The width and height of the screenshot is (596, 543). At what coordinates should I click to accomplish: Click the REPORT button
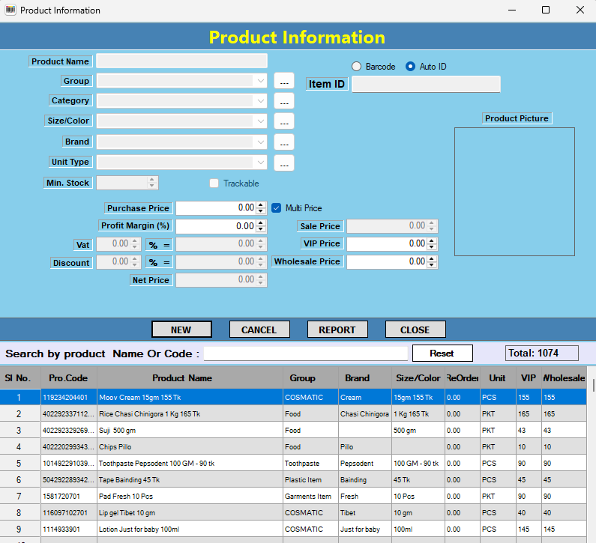click(x=337, y=330)
